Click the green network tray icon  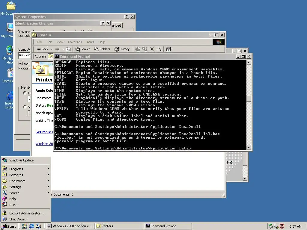point(271,226)
